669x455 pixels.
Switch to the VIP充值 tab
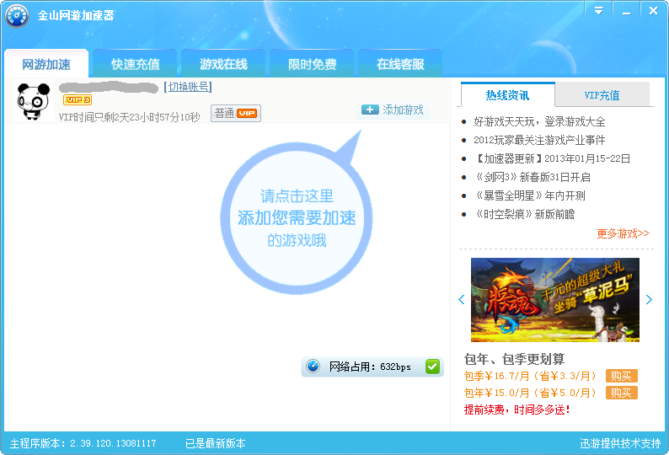click(x=602, y=94)
